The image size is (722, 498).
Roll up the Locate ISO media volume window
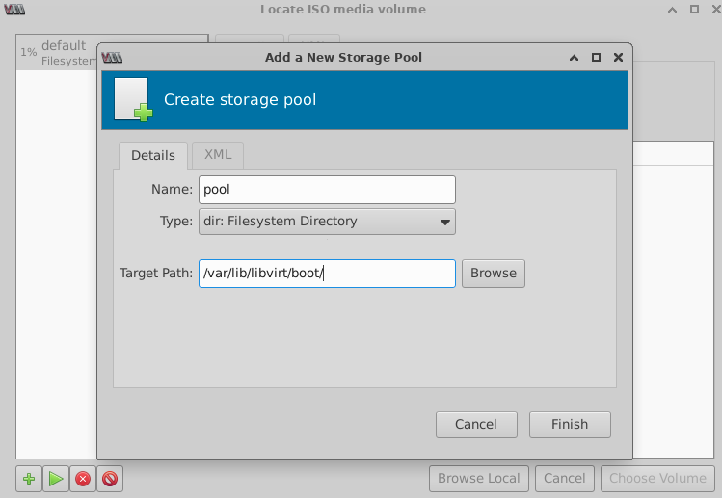(x=672, y=10)
